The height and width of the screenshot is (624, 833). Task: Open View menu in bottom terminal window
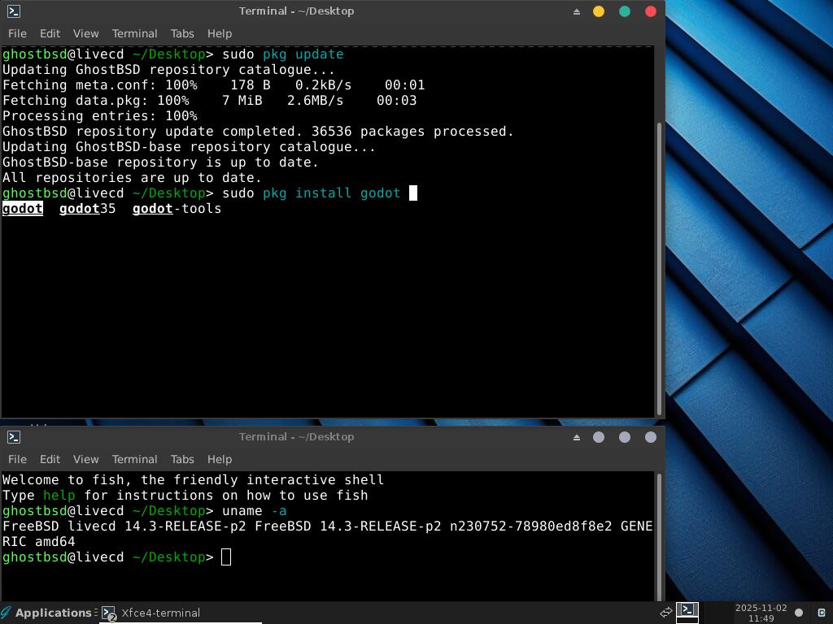[x=85, y=459]
